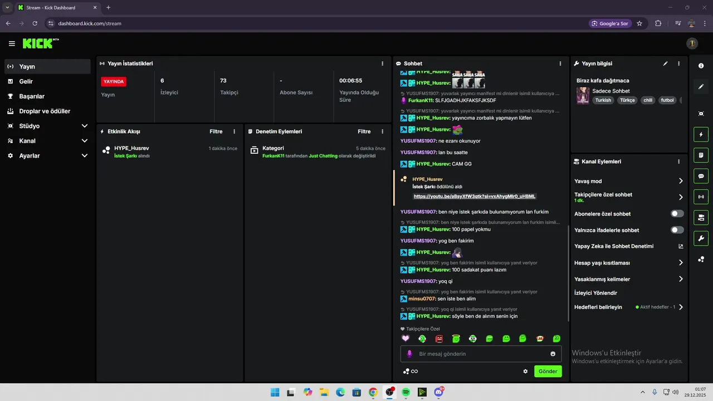Image resolution: width=713 pixels, height=401 pixels.
Task: Open the emoji picker in message box
Action: pyautogui.click(x=553, y=354)
